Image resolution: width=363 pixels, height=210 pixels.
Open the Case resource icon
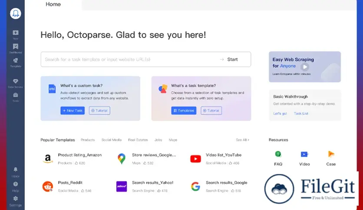coord(331,154)
